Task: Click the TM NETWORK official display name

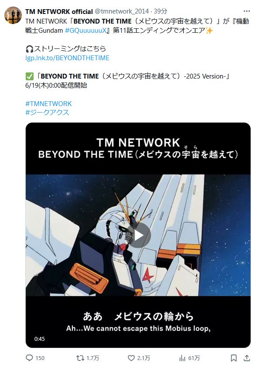Action: (59, 11)
